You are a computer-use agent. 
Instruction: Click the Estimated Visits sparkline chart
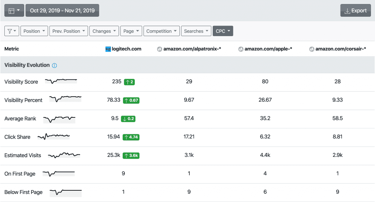64,155
